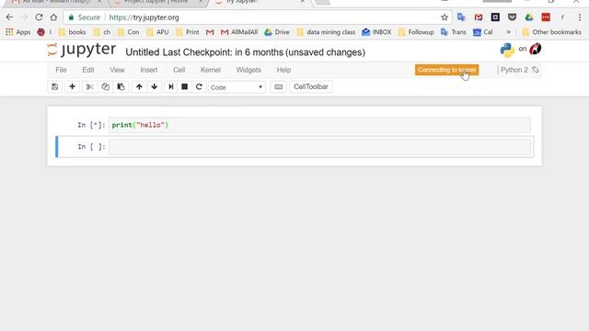Click the Save and Checkpoint icon
The height and width of the screenshot is (331, 589).
click(x=55, y=86)
